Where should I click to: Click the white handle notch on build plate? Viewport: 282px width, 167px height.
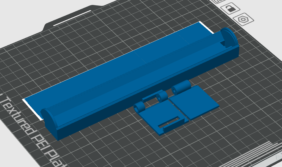[x=72, y=18]
